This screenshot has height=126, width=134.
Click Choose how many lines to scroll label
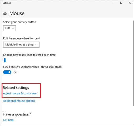click(29, 55)
